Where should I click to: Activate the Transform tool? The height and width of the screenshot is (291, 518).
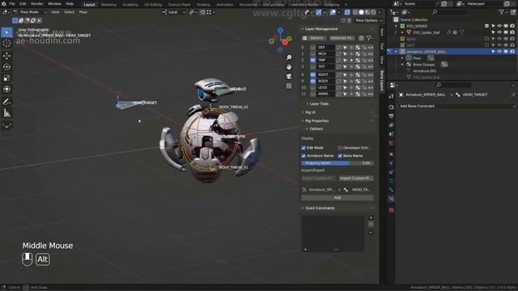click(6, 89)
